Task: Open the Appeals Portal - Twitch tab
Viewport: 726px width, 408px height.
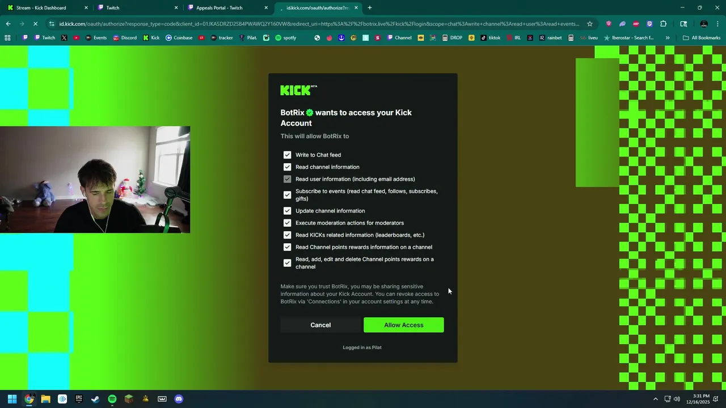Action: 228,8
